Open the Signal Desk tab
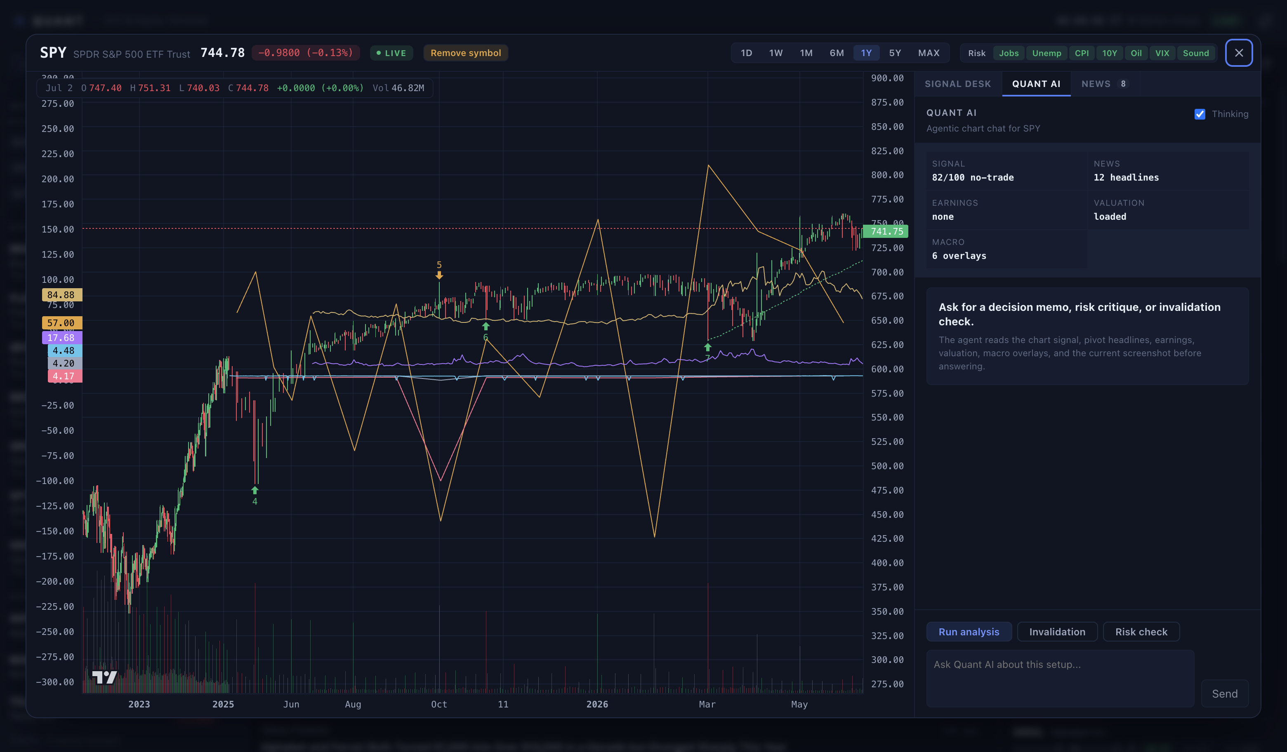Viewport: 1287px width, 752px height. point(957,84)
